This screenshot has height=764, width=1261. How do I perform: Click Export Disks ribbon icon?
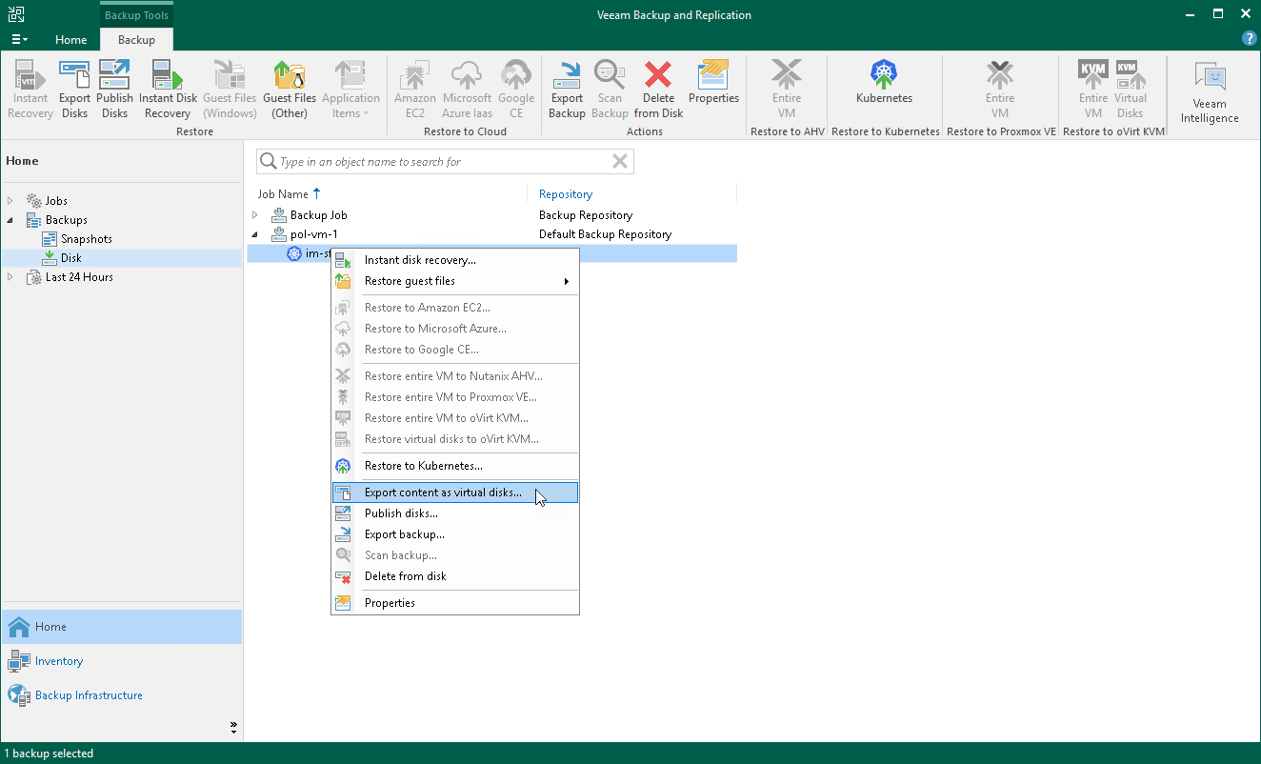[x=74, y=90]
